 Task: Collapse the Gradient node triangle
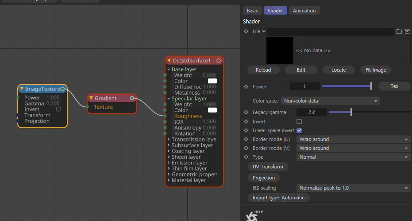[x=91, y=98]
